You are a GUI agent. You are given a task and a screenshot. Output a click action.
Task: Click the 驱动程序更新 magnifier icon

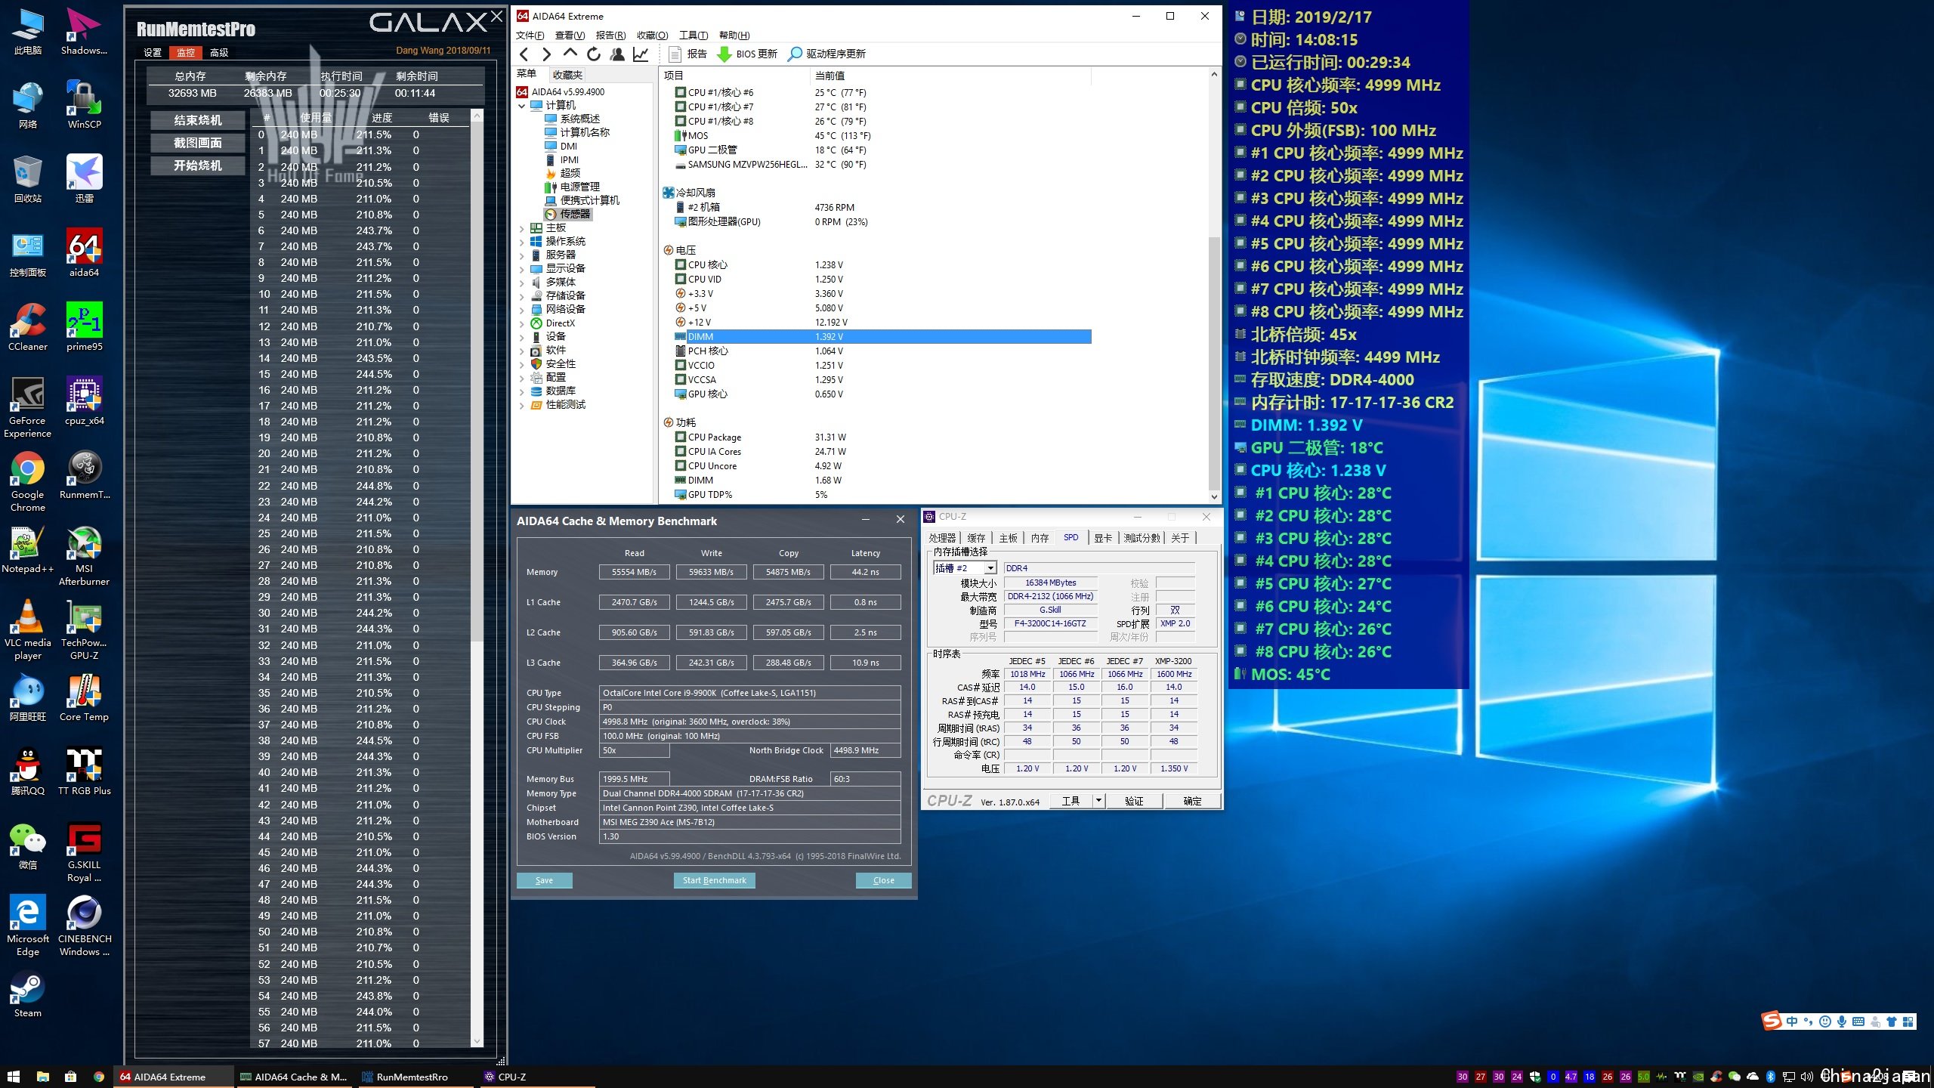[x=795, y=54]
